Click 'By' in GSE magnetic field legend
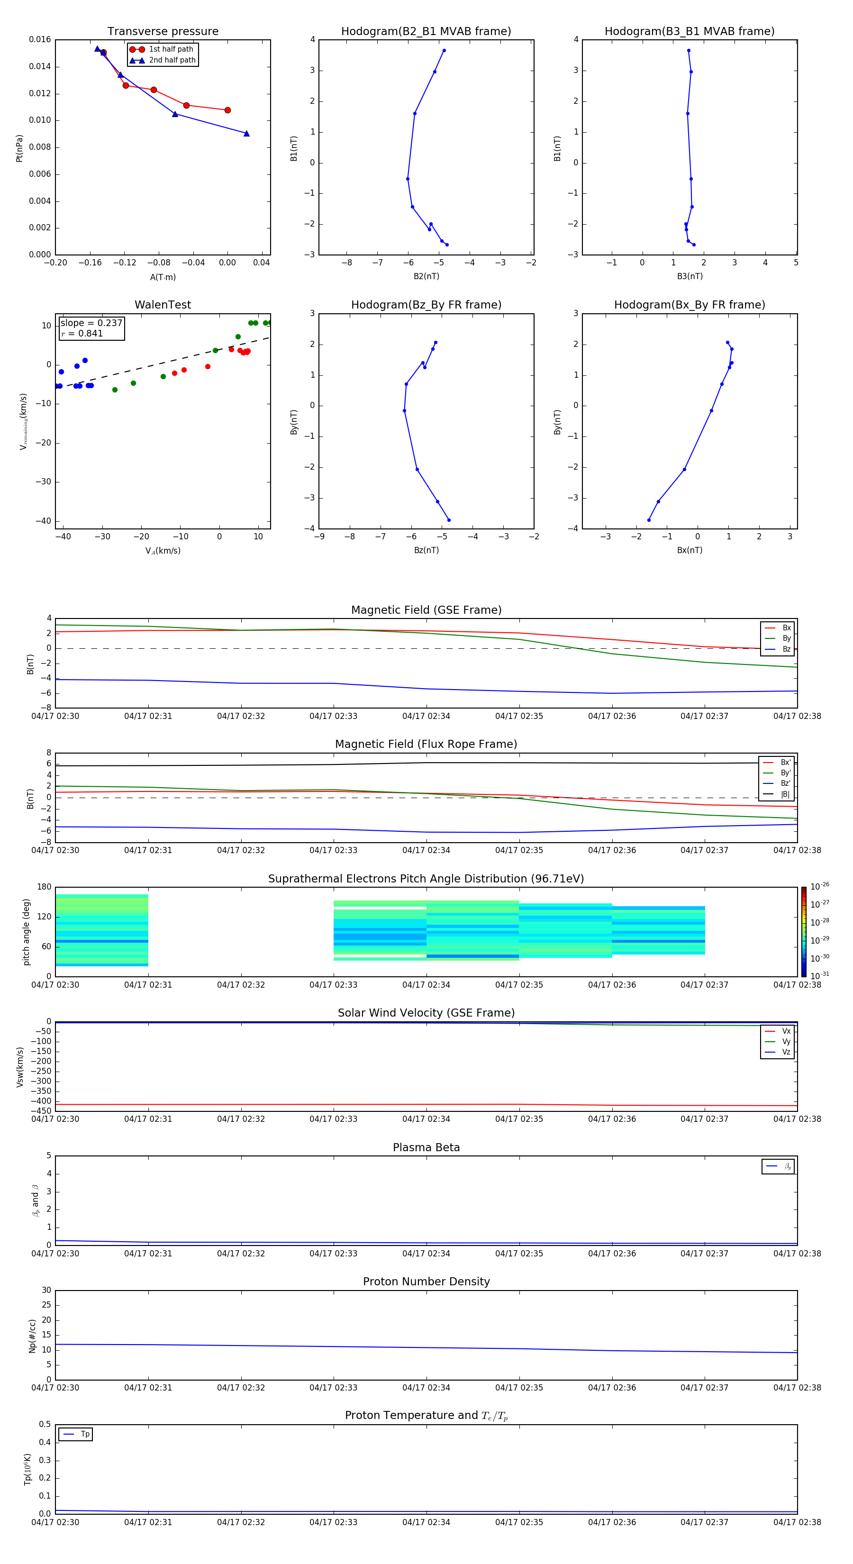853x1564 pixels. coord(778,639)
